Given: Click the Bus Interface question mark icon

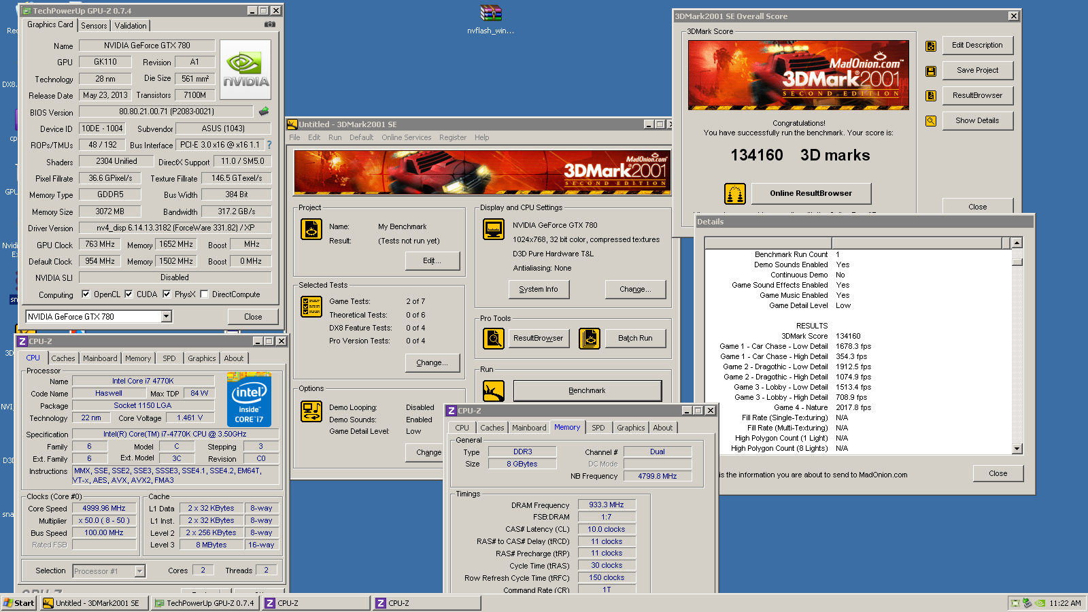Looking at the screenshot, I should (x=269, y=145).
